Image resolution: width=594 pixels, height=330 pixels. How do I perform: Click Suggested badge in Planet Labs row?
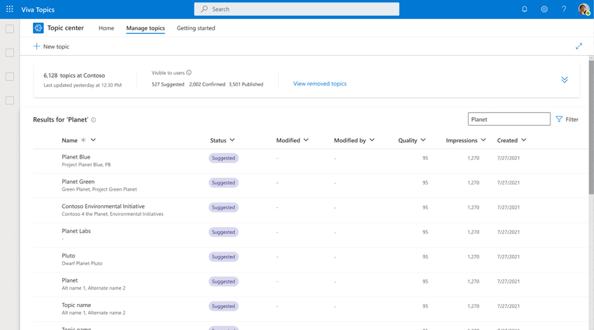[x=224, y=232]
